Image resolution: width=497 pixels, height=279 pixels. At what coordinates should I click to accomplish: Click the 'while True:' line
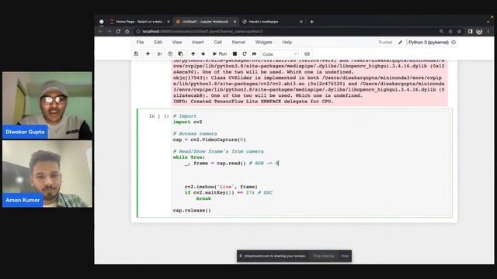click(x=189, y=157)
